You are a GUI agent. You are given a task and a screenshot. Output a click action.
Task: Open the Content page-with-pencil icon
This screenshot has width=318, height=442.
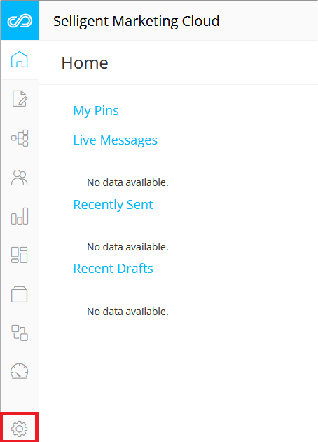click(x=20, y=98)
